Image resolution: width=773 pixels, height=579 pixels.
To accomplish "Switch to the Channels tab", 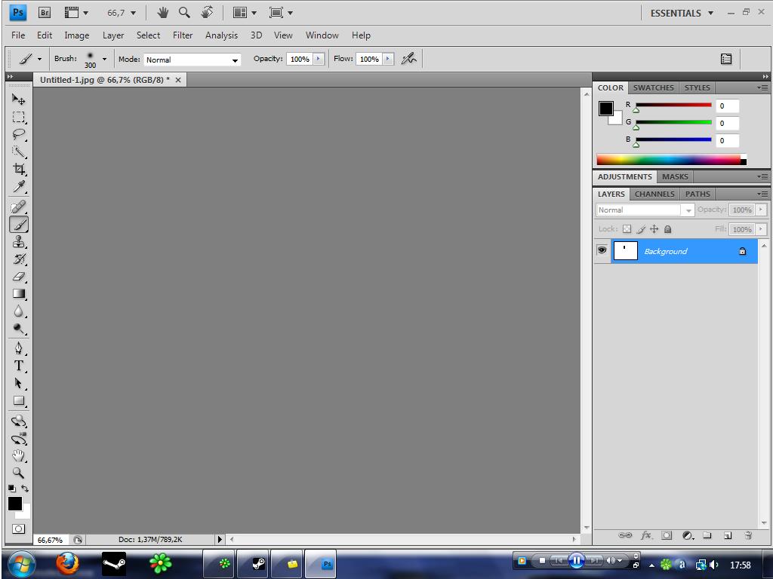I will coord(654,194).
